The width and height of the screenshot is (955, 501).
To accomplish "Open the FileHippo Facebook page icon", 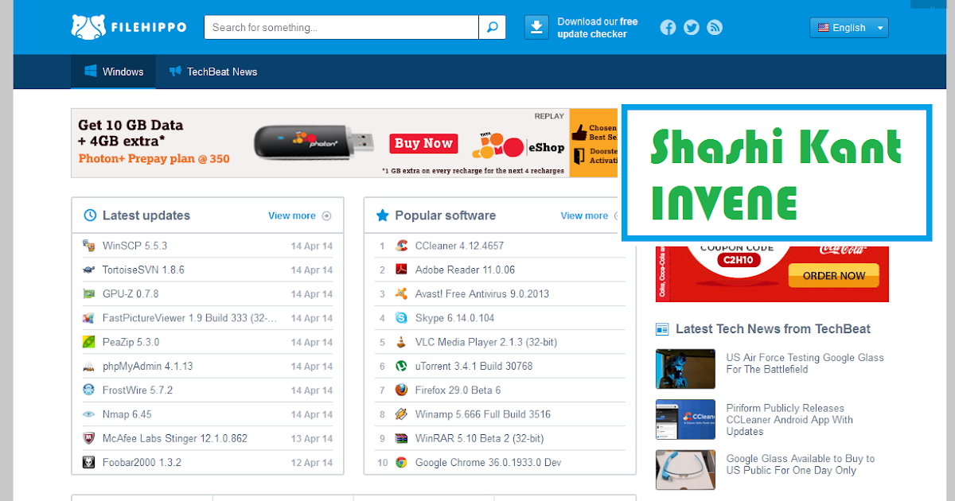I will click(x=668, y=28).
